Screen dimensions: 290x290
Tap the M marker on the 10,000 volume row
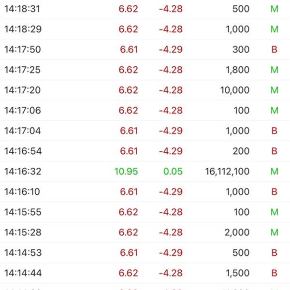tap(274, 90)
